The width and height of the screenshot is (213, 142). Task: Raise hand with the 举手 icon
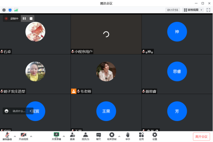click(127, 136)
